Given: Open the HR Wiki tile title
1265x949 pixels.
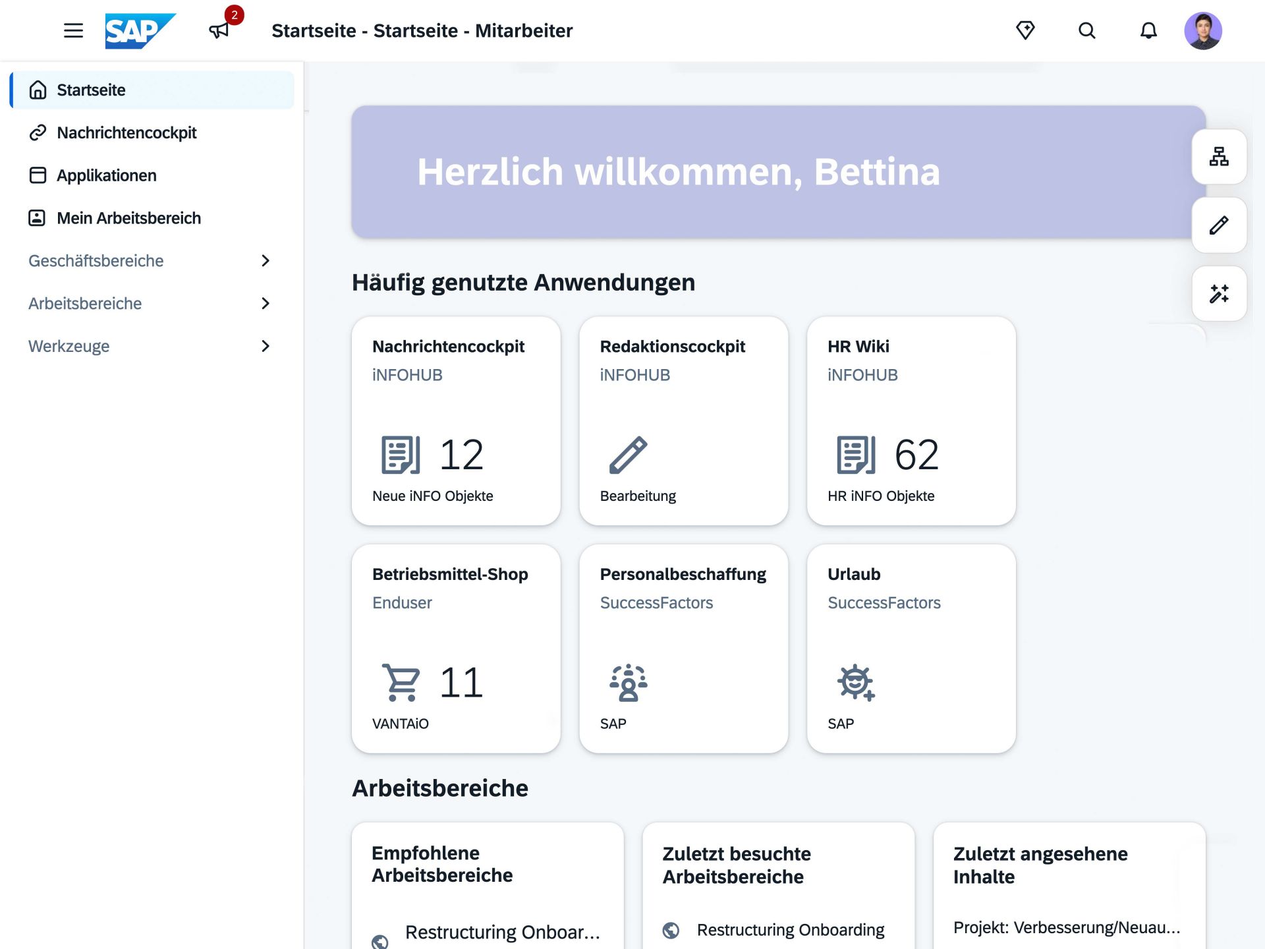Looking at the screenshot, I should (x=858, y=347).
